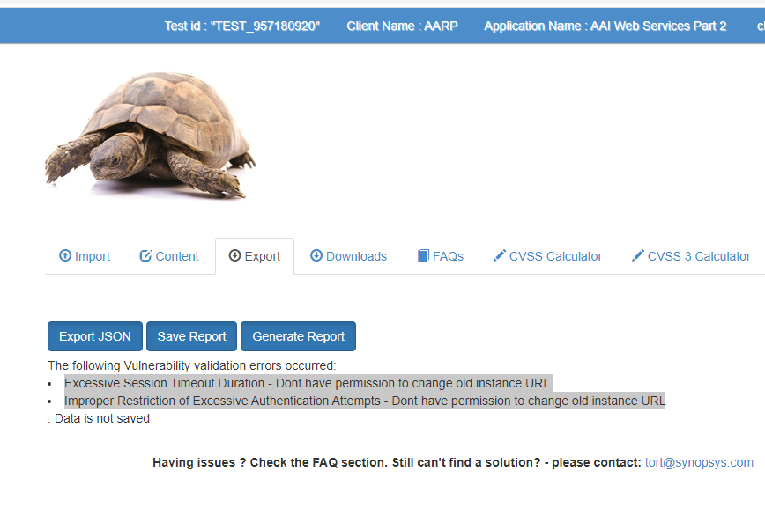This screenshot has height=523, width=765.
Task: Click the Generate Report button
Action: [x=299, y=336]
